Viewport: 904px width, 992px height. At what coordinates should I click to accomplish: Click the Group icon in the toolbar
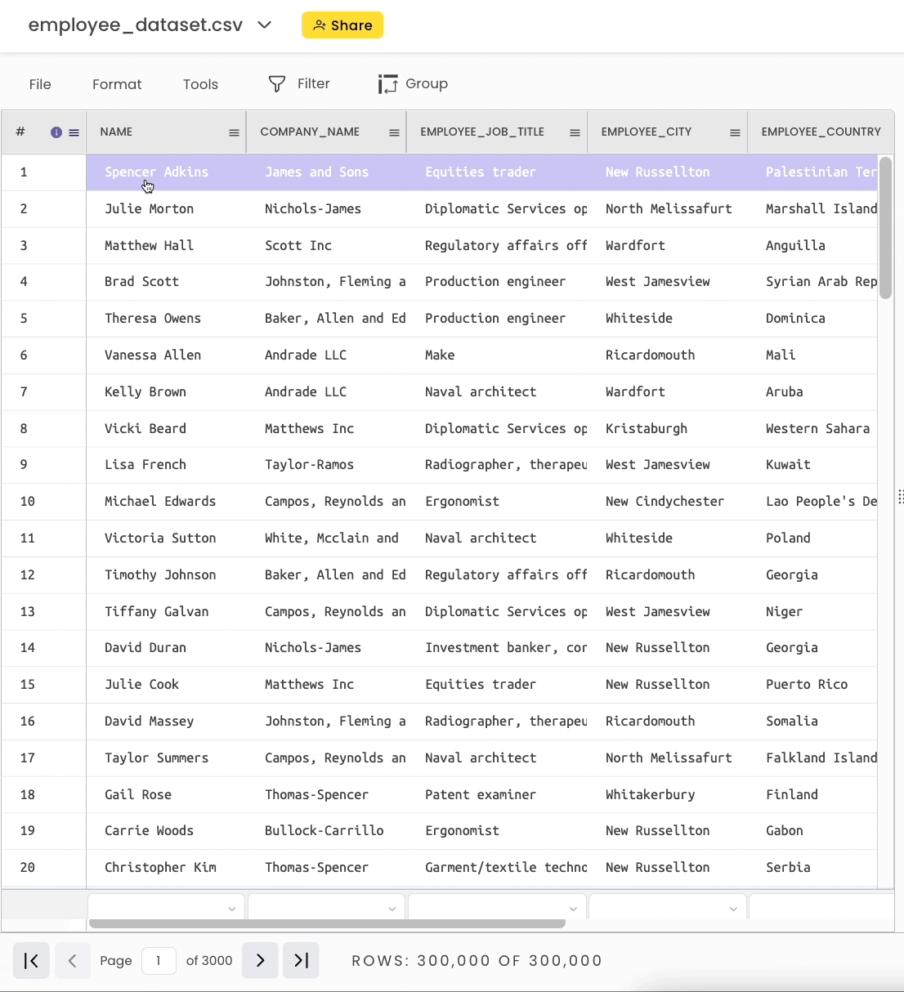point(387,84)
